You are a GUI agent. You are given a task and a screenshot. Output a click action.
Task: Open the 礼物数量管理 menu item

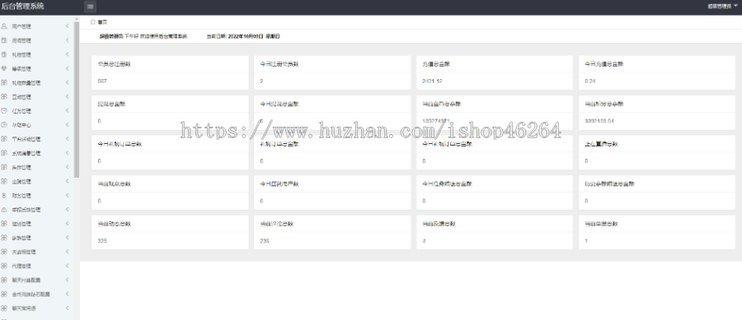[x=36, y=83]
